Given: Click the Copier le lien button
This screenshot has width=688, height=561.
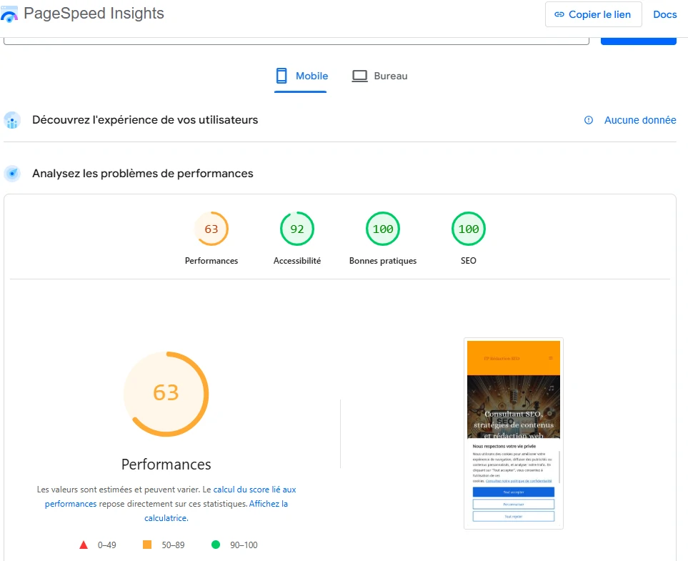Looking at the screenshot, I should (593, 14).
